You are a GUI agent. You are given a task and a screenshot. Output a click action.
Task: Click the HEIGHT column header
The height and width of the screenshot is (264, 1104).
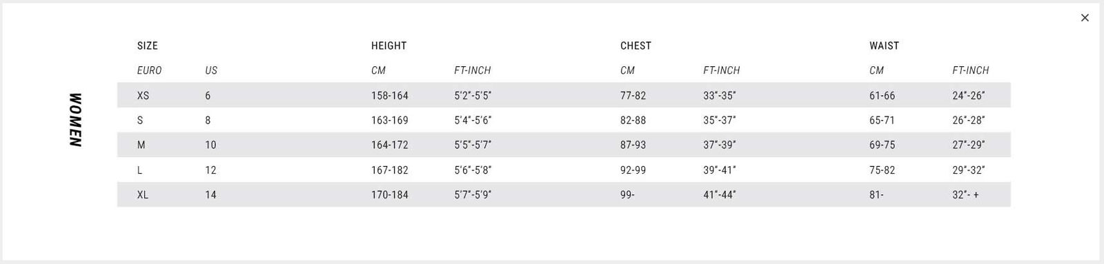point(388,45)
